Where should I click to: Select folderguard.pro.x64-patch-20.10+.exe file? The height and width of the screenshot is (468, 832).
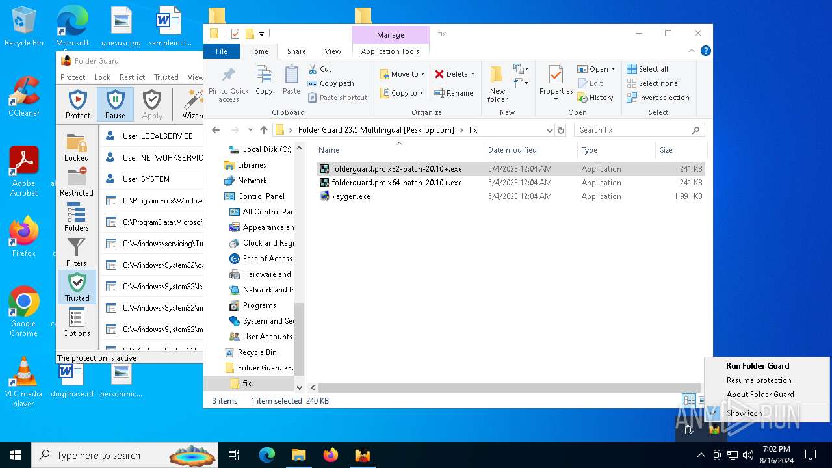(x=510, y=183)
